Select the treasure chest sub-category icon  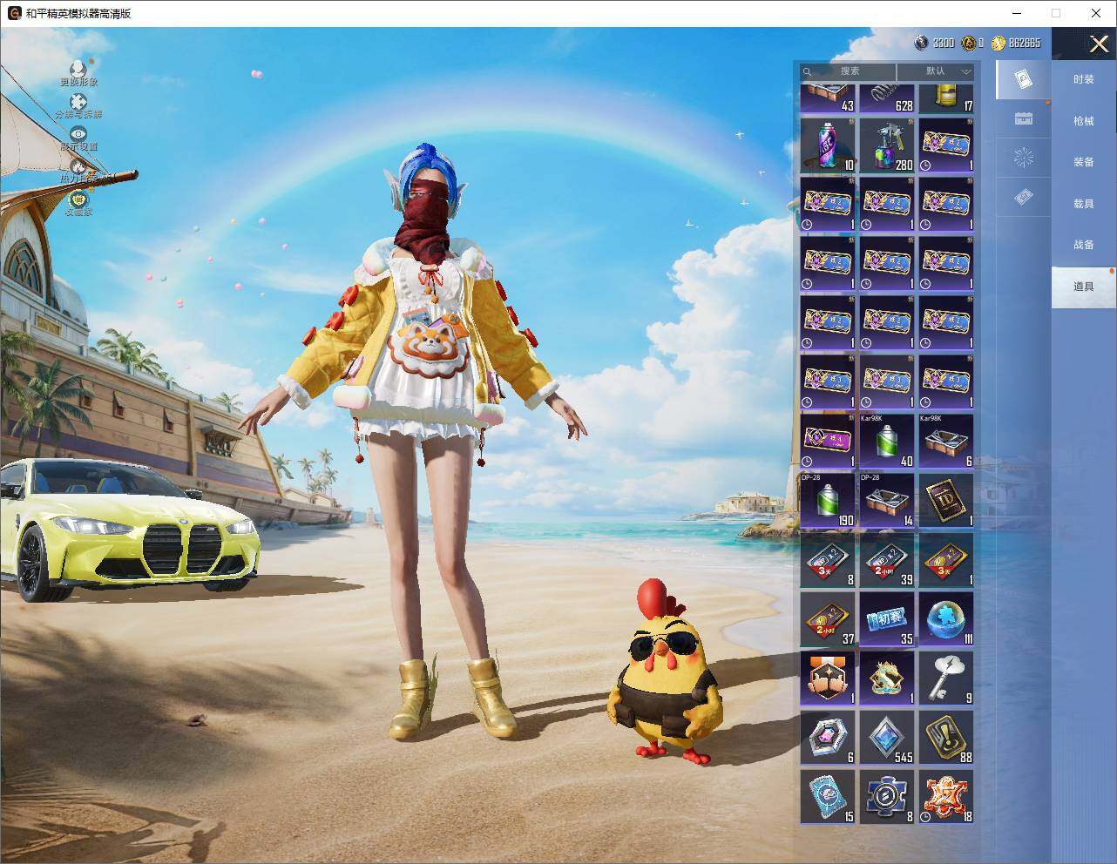click(1024, 118)
